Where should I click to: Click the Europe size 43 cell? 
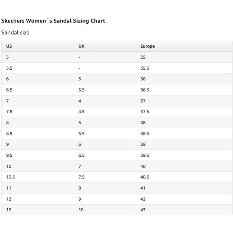tap(143, 210)
